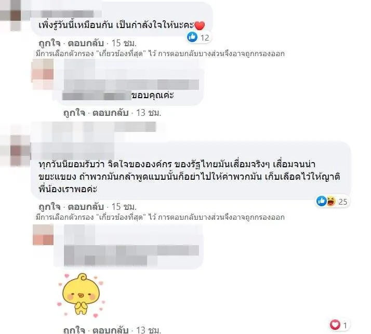Reply to the ขอบคุณค่ะ comment
Screen dimensions: 371x334
click(110, 113)
